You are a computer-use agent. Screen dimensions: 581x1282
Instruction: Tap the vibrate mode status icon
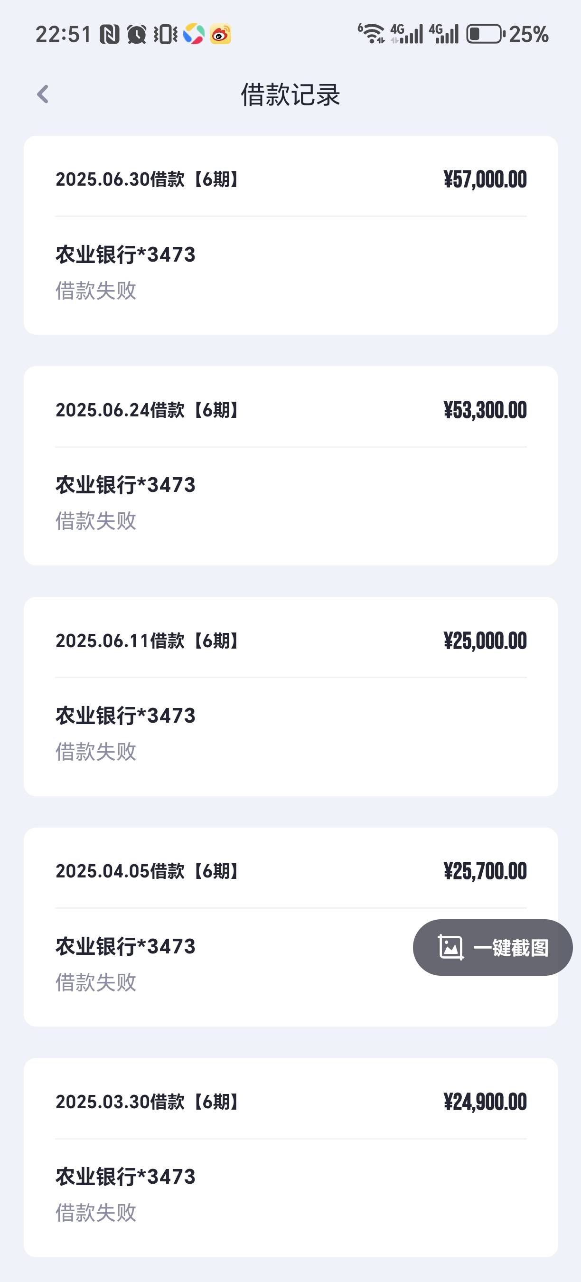pyautogui.click(x=165, y=34)
